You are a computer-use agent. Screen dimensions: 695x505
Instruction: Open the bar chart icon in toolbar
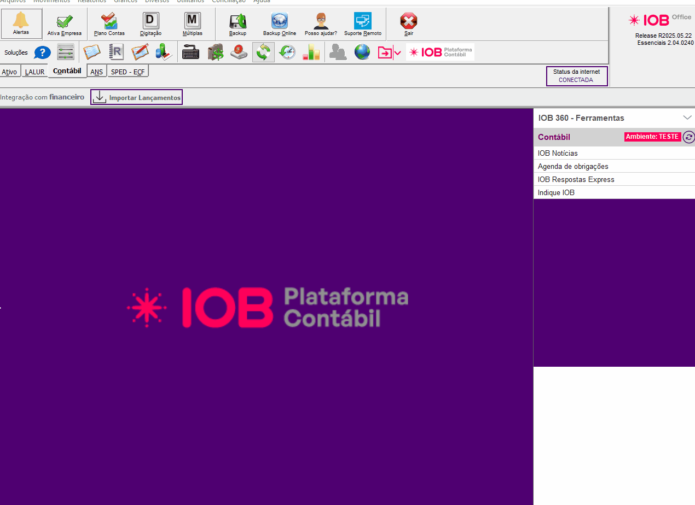point(311,52)
